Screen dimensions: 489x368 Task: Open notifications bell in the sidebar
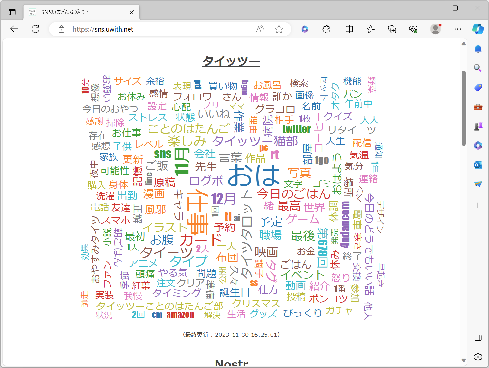coord(478,49)
